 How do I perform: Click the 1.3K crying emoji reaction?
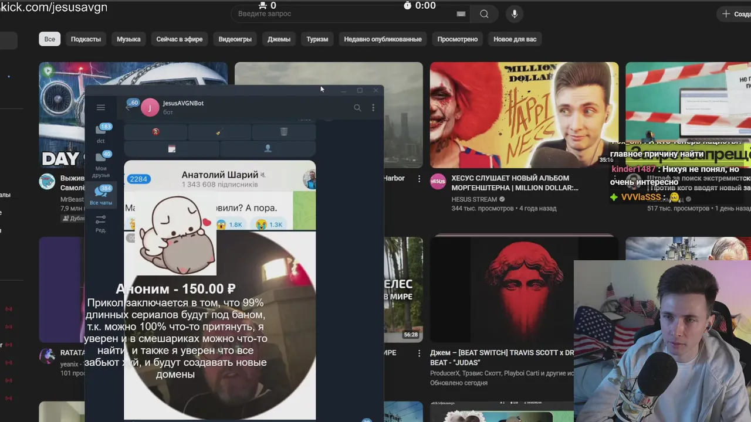click(x=269, y=224)
